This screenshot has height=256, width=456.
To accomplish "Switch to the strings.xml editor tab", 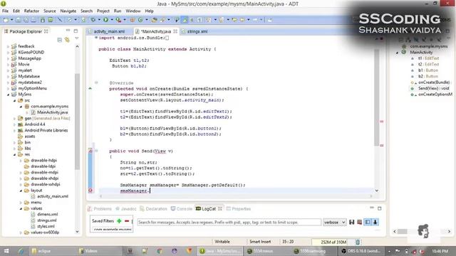I will 197,31.
